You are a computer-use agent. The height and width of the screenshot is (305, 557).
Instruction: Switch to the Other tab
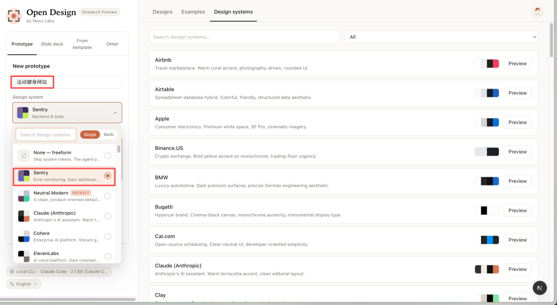click(x=112, y=44)
